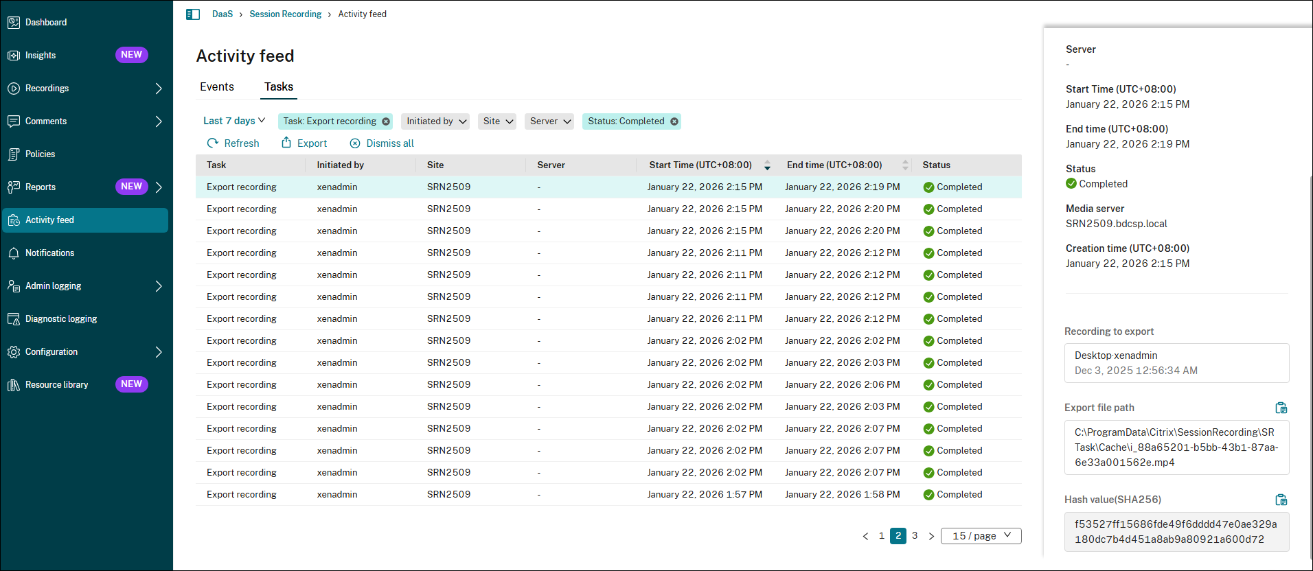Select the task row starting 1:57 PM

click(x=608, y=495)
